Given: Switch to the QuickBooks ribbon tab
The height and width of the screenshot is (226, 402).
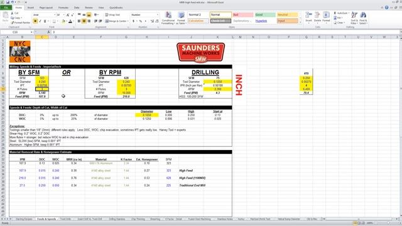Looking at the screenshot, I should pyautogui.click(x=116, y=8).
